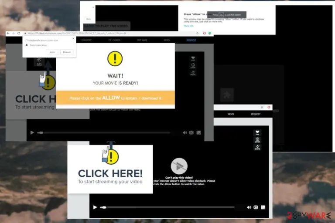The height and width of the screenshot is (223, 335).
Task: Click the crossed-out play icon
Action: coord(179,166)
